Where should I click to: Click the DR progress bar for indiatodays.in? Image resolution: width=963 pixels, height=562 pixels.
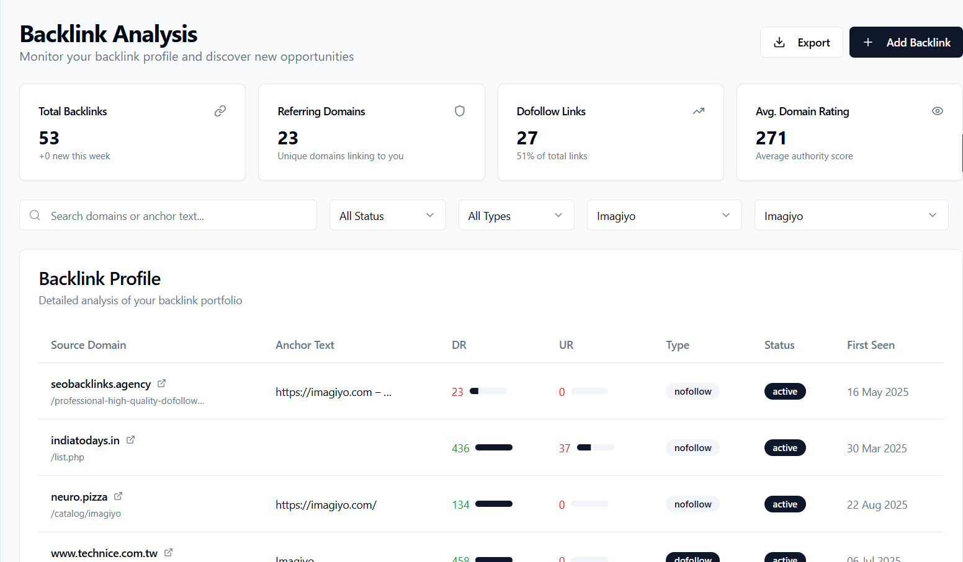pyautogui.click(x=493, y=447)
